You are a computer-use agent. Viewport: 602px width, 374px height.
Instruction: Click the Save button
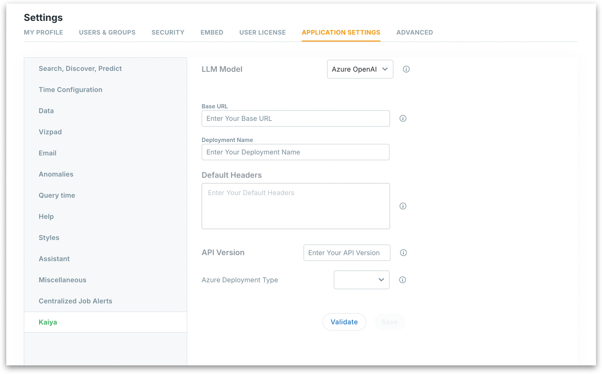pyautogui.click(x=389, y=322)
